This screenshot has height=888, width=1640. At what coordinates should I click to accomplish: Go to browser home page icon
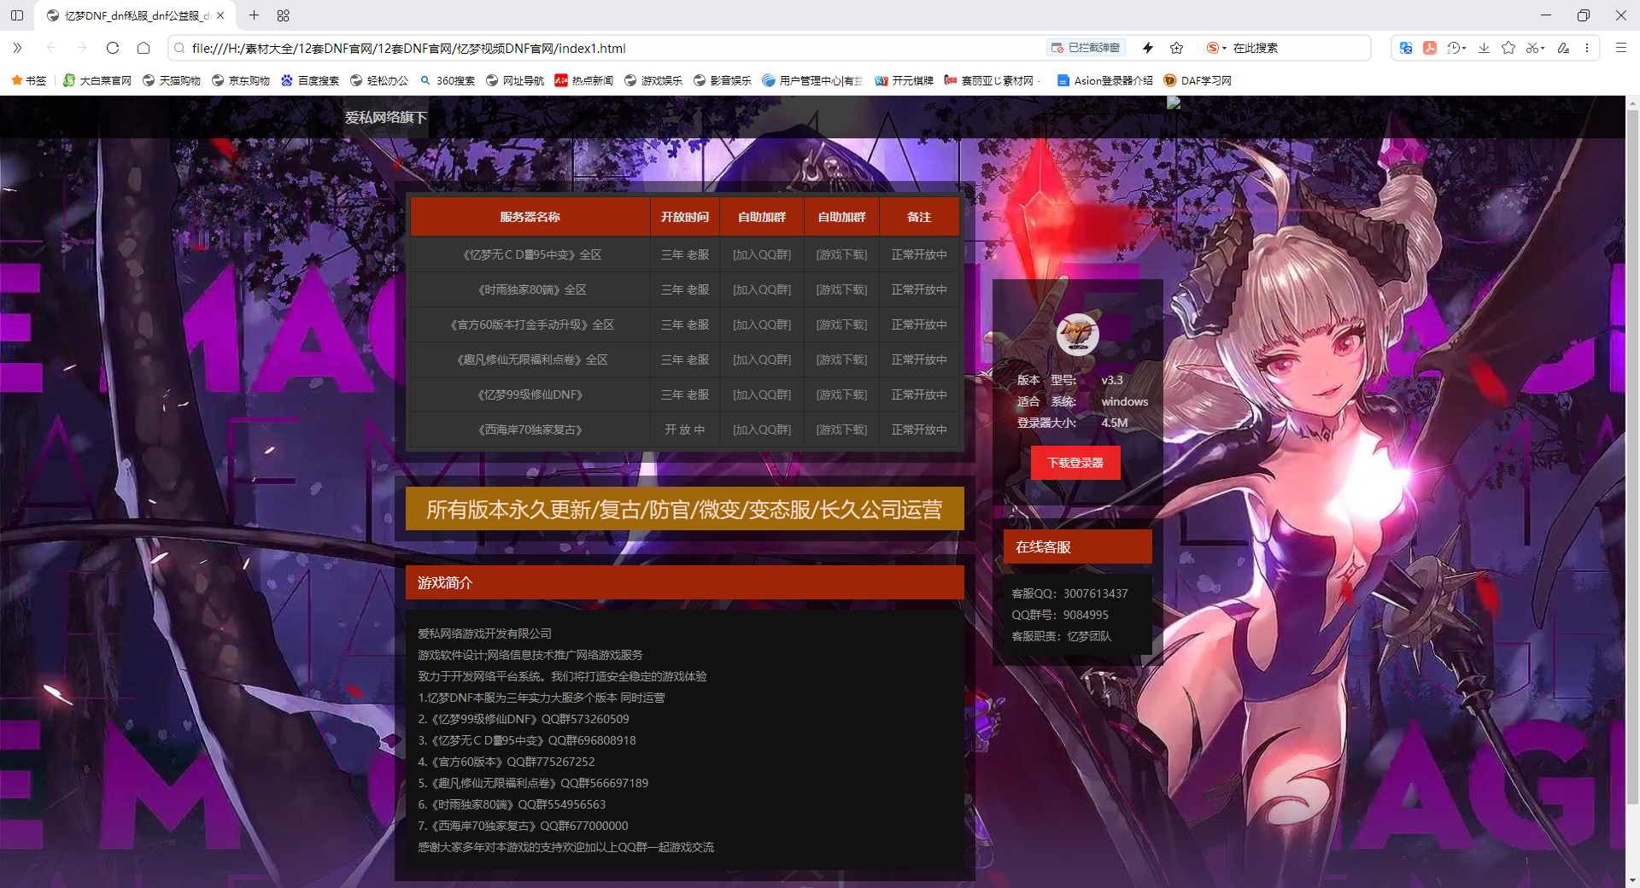(x=143, y=48)
